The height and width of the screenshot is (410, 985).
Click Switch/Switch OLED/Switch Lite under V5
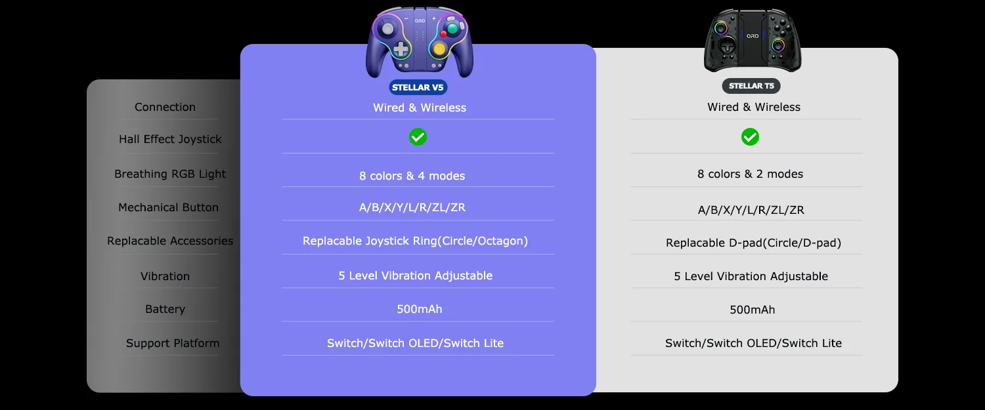(415, 343)
